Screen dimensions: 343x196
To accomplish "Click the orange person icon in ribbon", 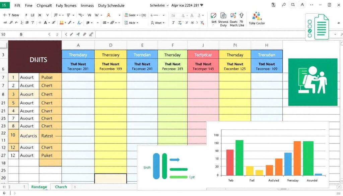I will [x=109, y=15].
